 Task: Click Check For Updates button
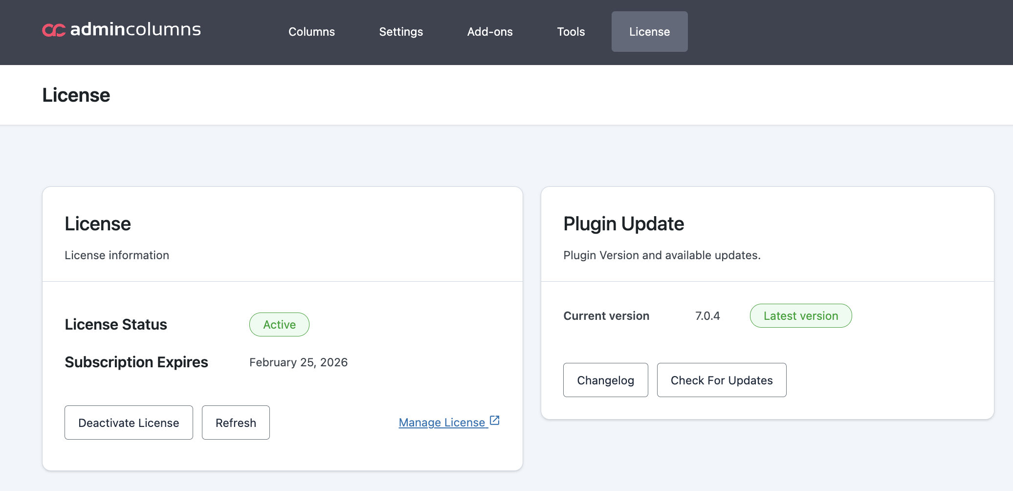[722, 380]
